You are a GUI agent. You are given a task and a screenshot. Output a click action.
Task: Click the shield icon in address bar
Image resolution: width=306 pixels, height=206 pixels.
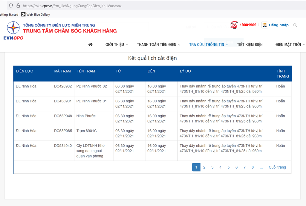pyautogui.click(x=11, y=5)
